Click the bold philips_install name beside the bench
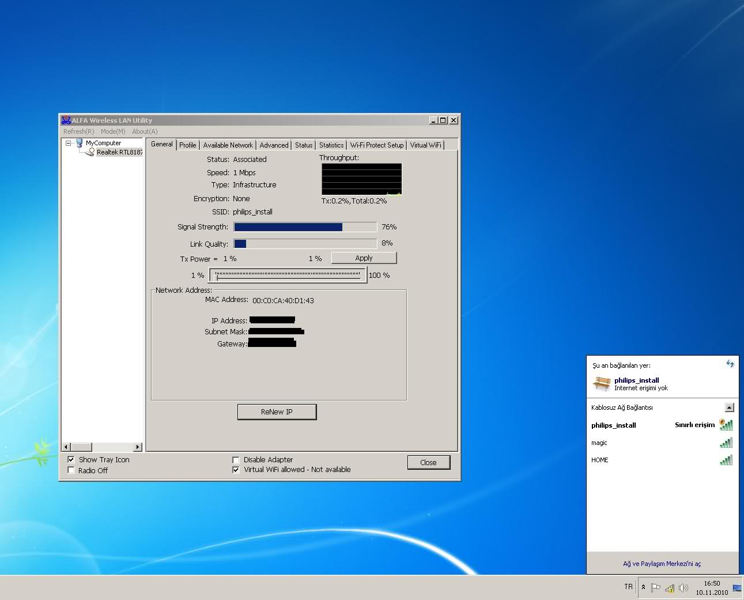Screen dimensions: 744x600 [637, 380]
